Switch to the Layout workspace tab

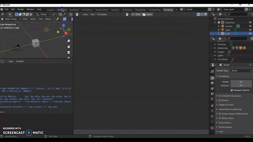pyautogui.click(x=50, y=10)
